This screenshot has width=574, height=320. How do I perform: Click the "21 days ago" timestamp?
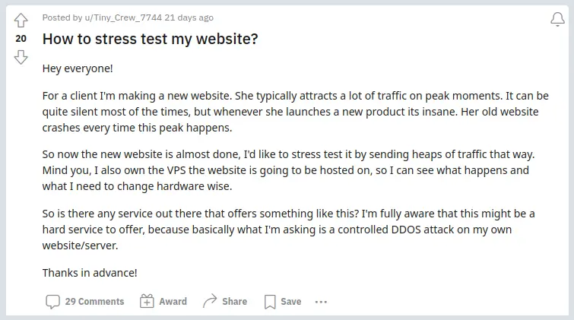(x=189, y=17)
